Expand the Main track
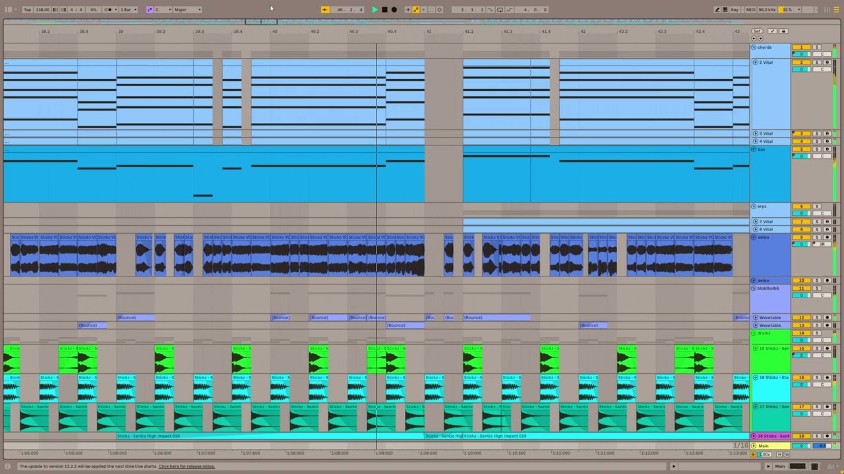The height and width of the screenshot is (474, 844). pos(754,446)
